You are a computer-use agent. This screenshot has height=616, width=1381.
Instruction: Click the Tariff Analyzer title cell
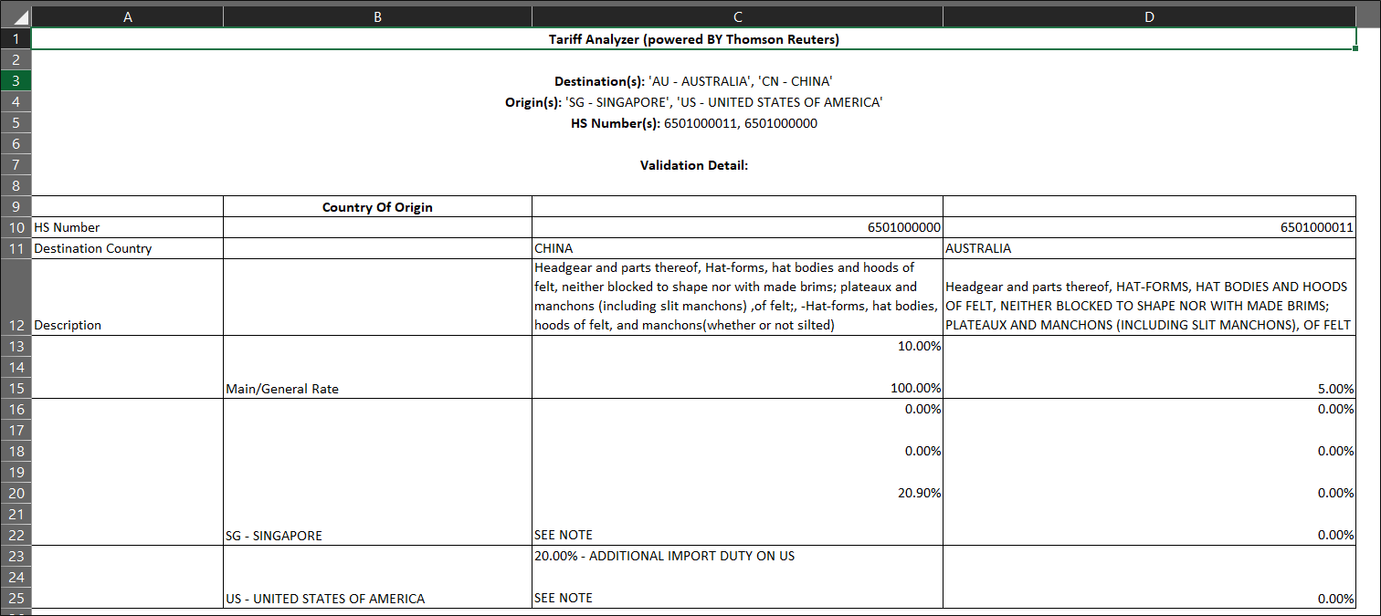694,38
